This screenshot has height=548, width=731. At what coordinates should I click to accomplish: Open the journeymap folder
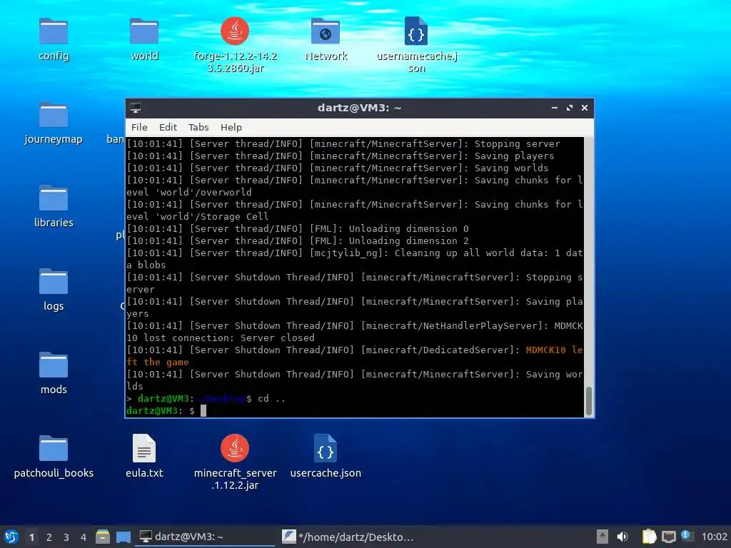coord(54,115)
